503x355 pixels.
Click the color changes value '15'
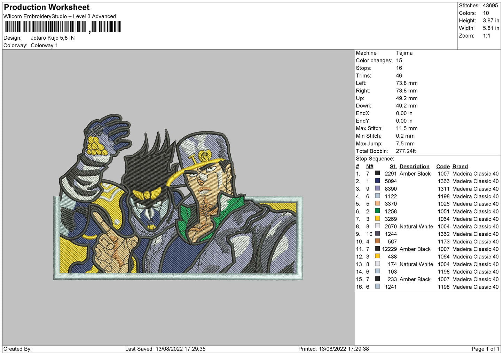(399, 60)
